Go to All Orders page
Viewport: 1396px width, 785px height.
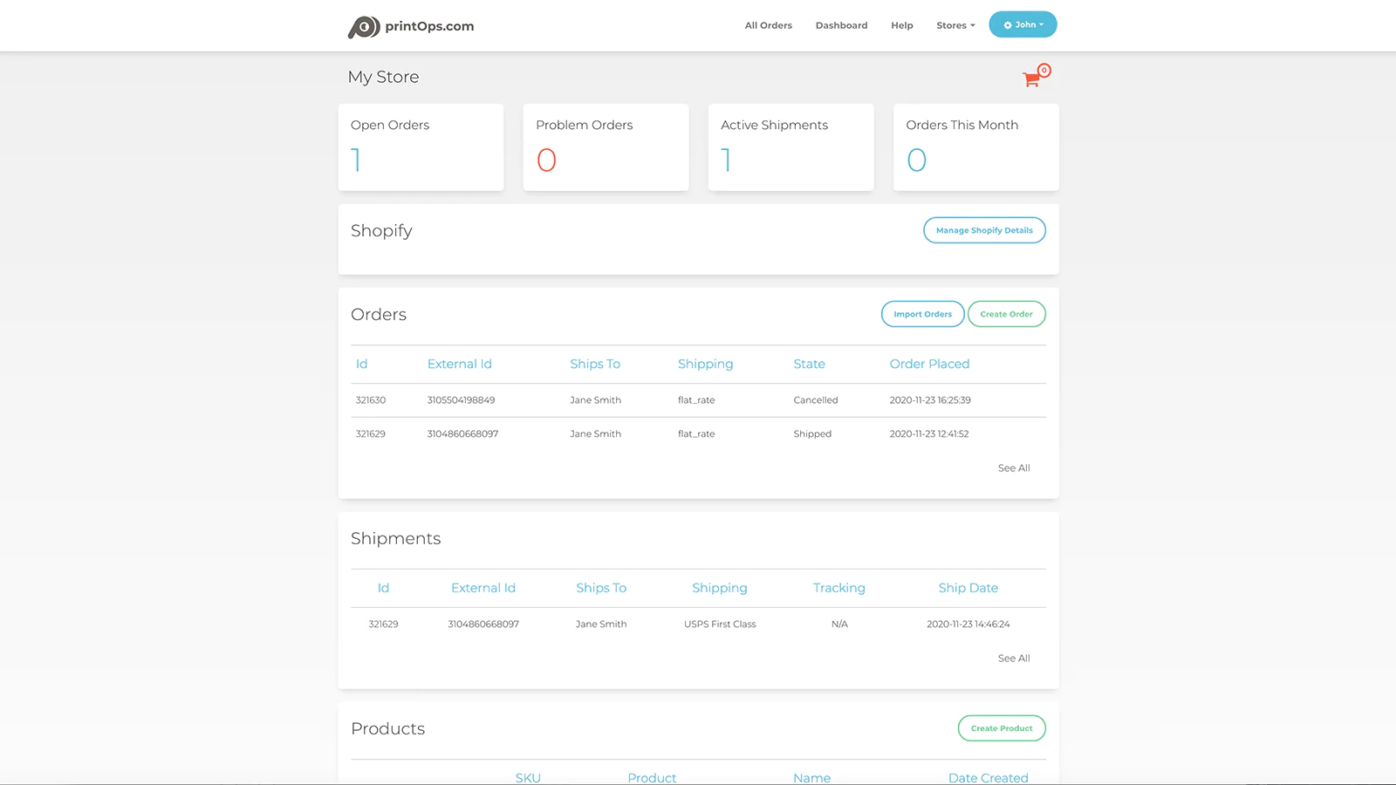pyautogui.click(x=768, y=25)
